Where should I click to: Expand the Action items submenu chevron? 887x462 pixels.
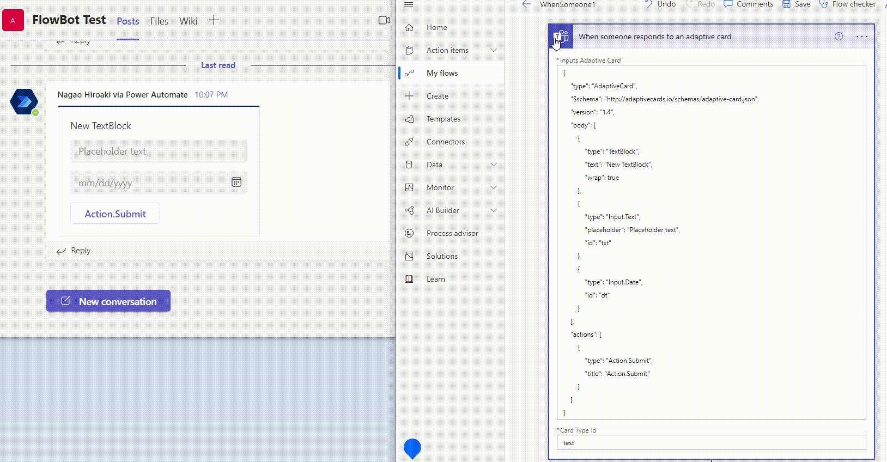point(494,50)
